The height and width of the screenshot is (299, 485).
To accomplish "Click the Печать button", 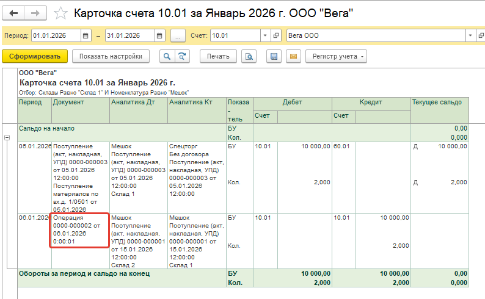I will [218, 57].
